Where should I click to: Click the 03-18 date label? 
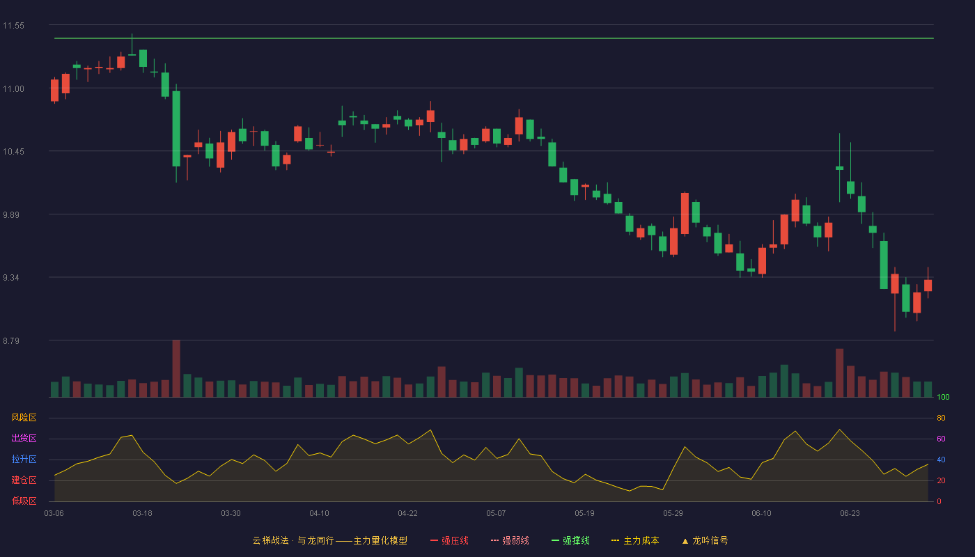142,513
